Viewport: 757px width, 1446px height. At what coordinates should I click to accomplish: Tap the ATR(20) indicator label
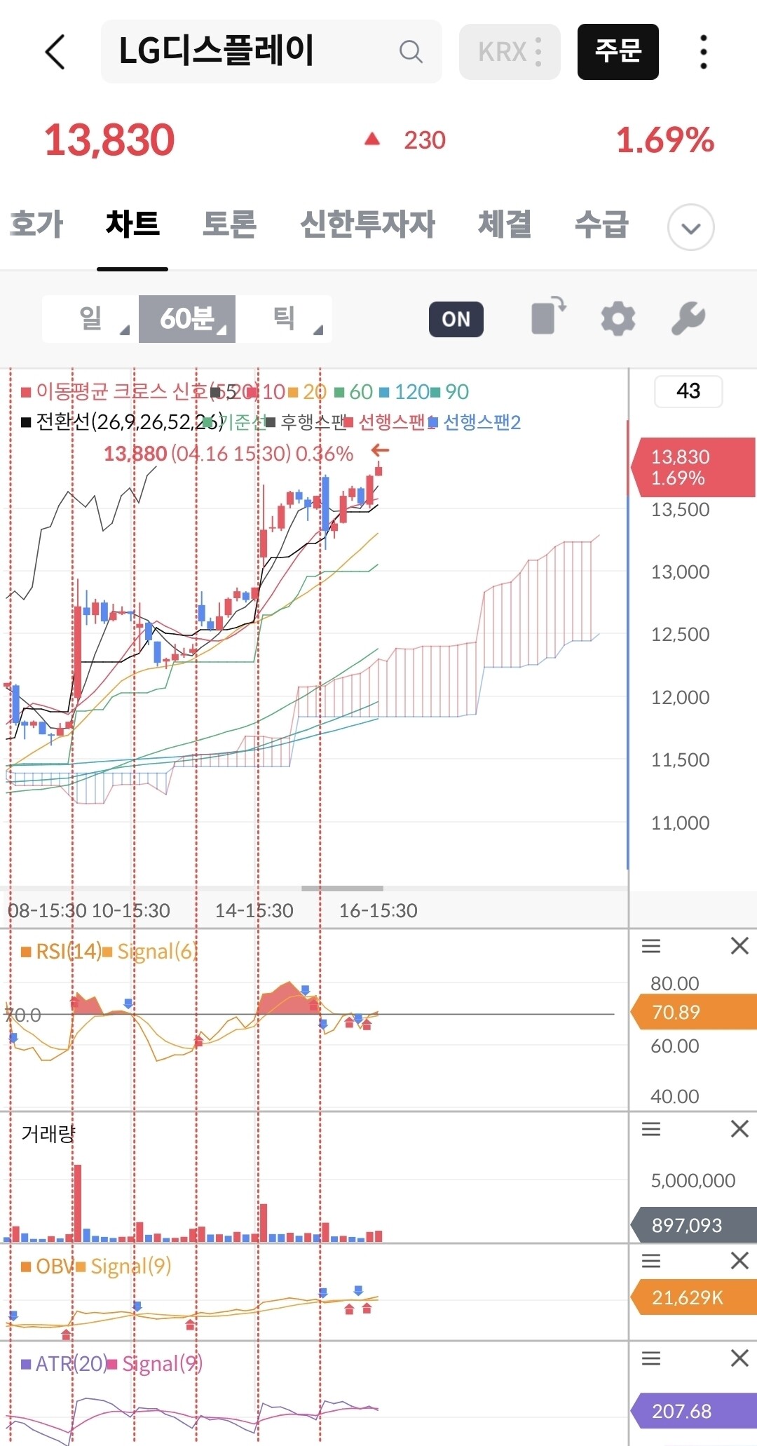click(x=63, y=1364)
